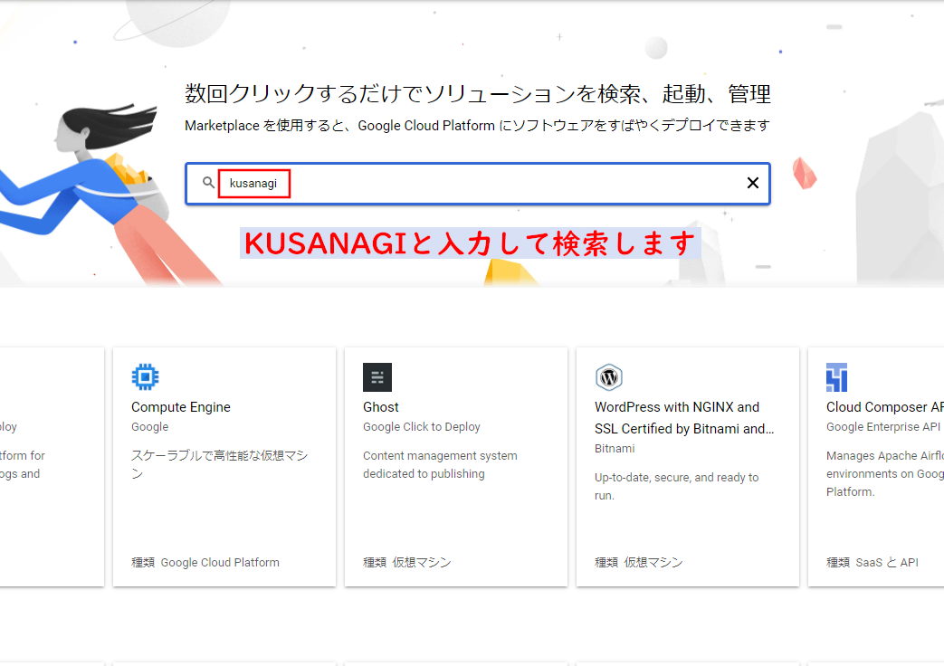
Task: Click 'Up-to-date, secure, and ready to run.' text
Action: [677, 487]
